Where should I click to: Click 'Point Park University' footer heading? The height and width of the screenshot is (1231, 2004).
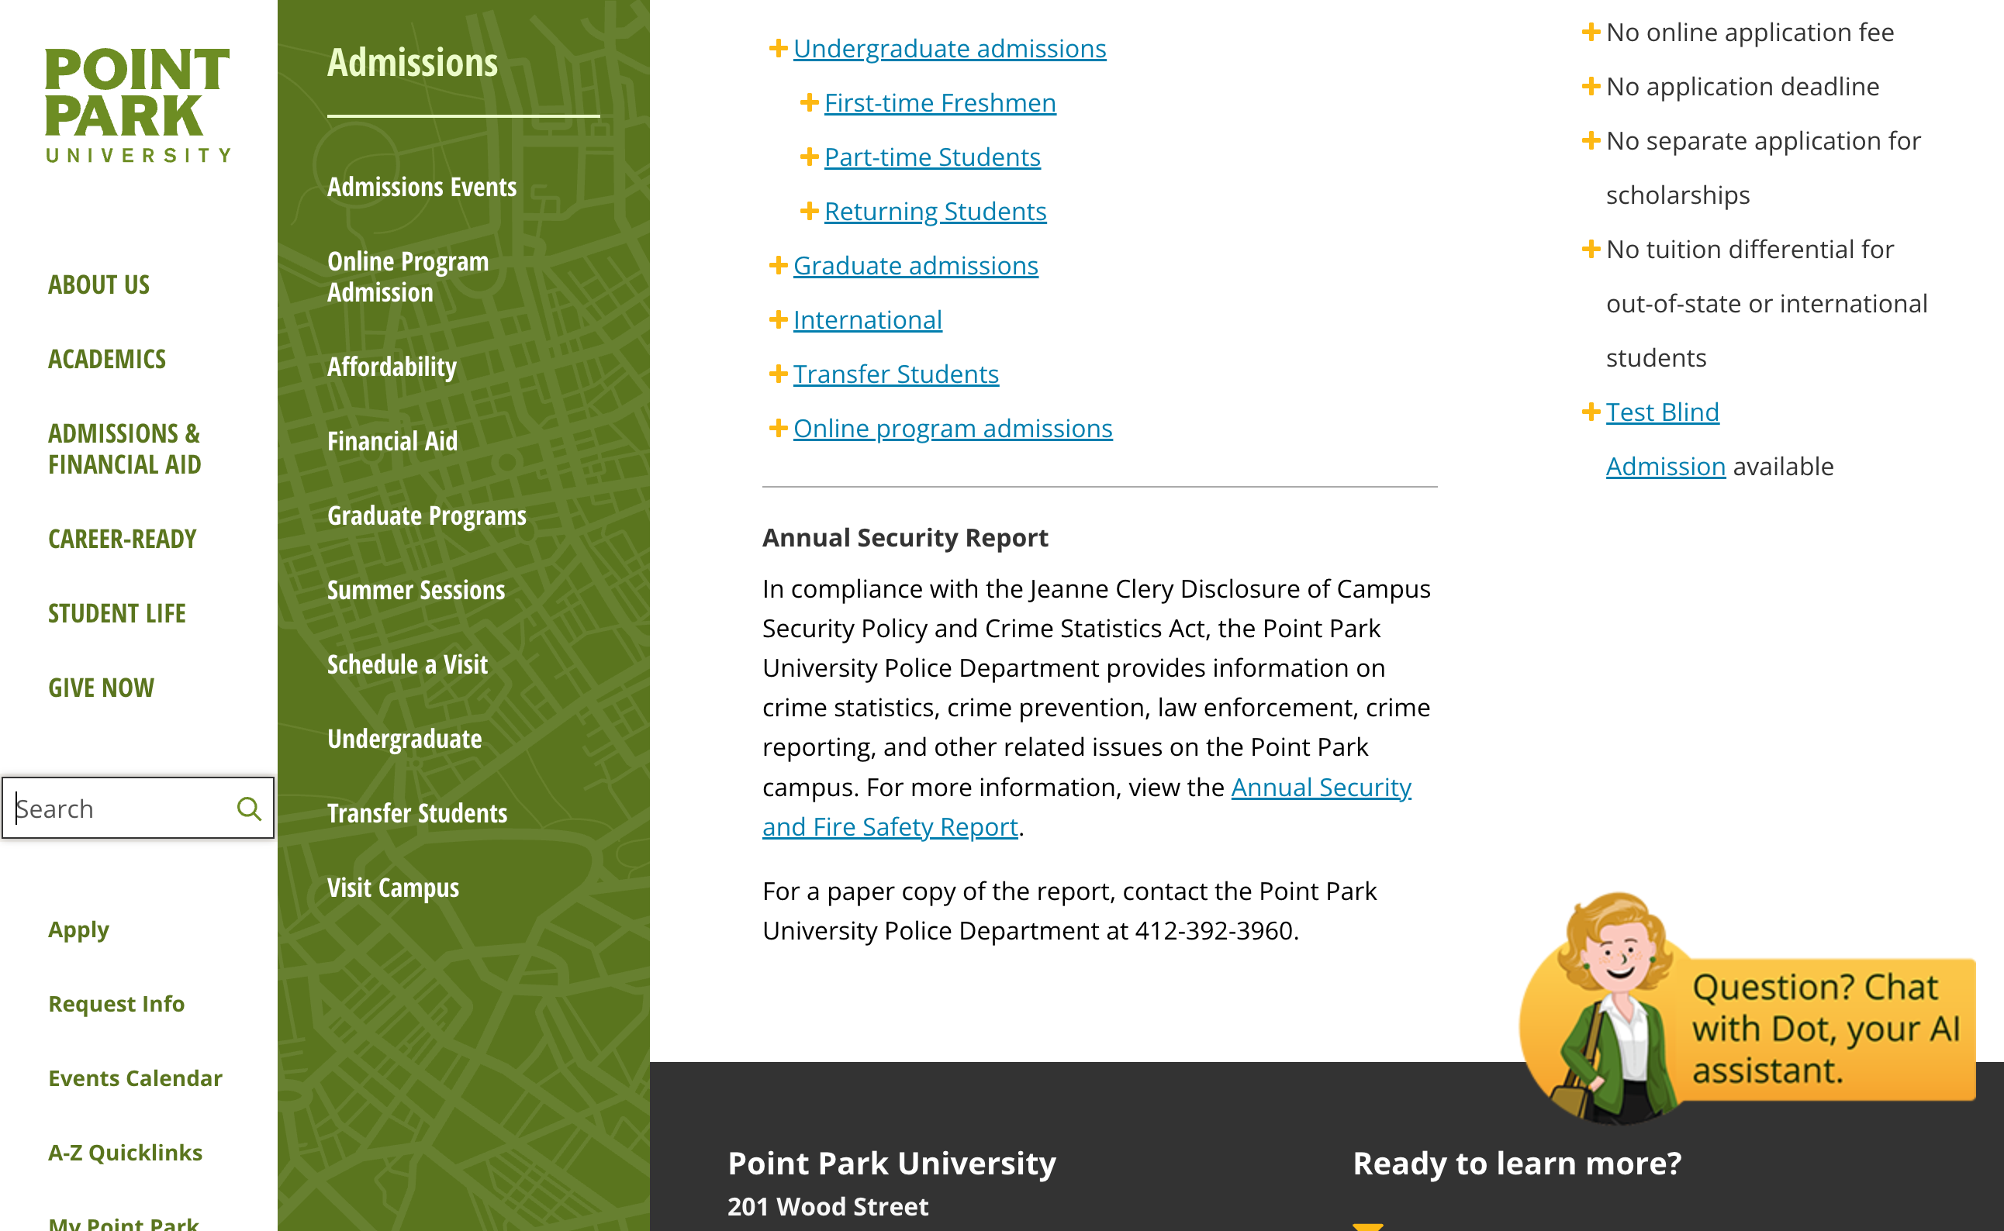892,1164
